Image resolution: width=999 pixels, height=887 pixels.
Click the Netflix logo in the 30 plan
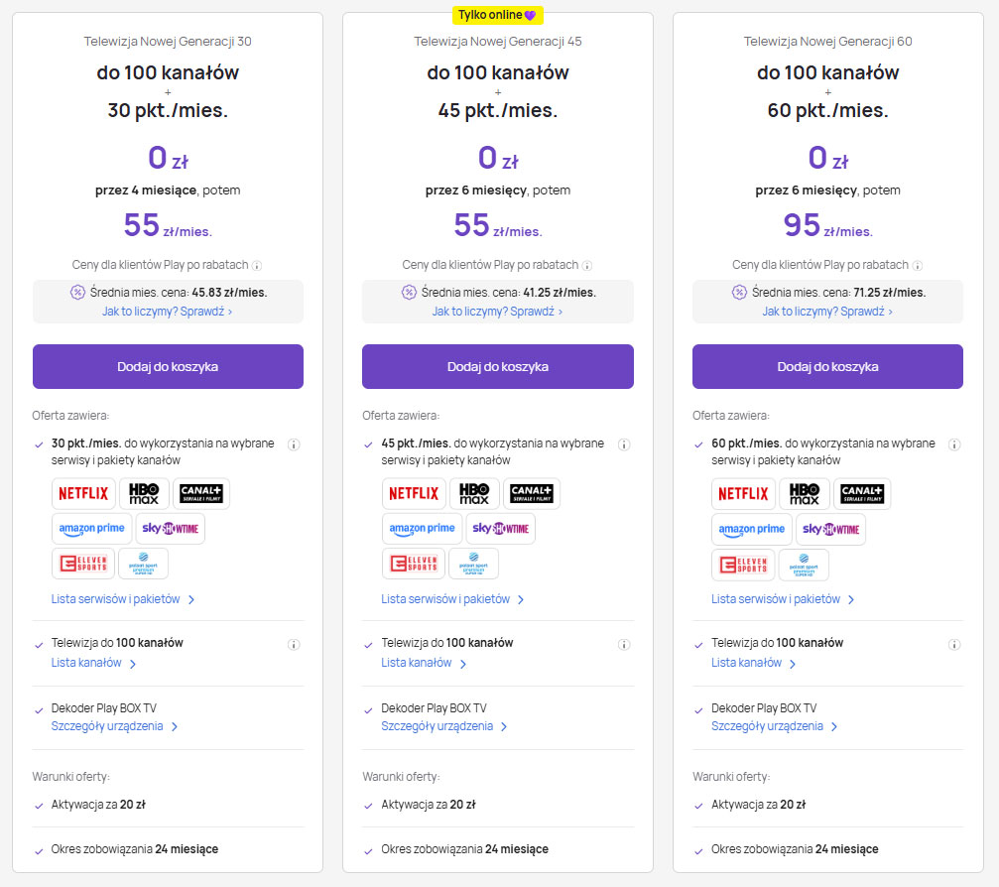82,493
